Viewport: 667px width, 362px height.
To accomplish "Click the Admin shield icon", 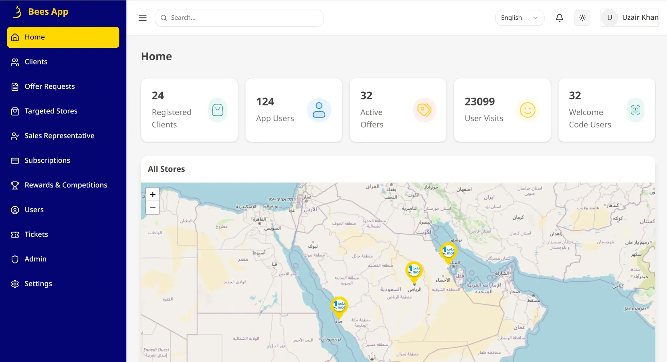I will point(15,259).
